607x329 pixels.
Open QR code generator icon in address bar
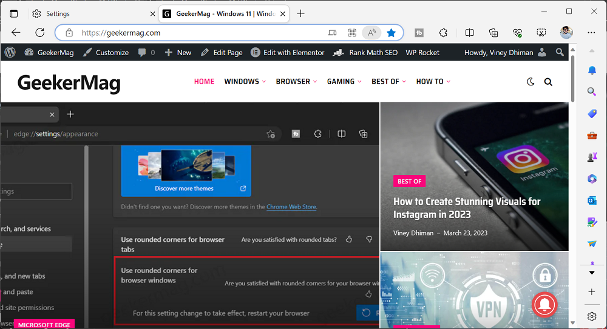pos(352,33)
